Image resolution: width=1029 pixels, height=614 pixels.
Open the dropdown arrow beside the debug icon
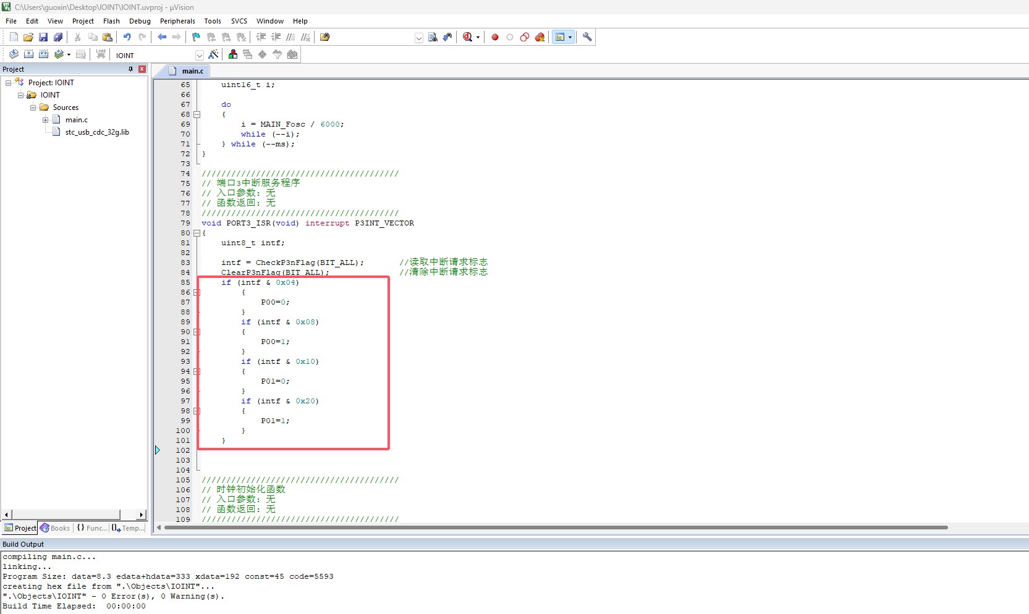point(478,37)
